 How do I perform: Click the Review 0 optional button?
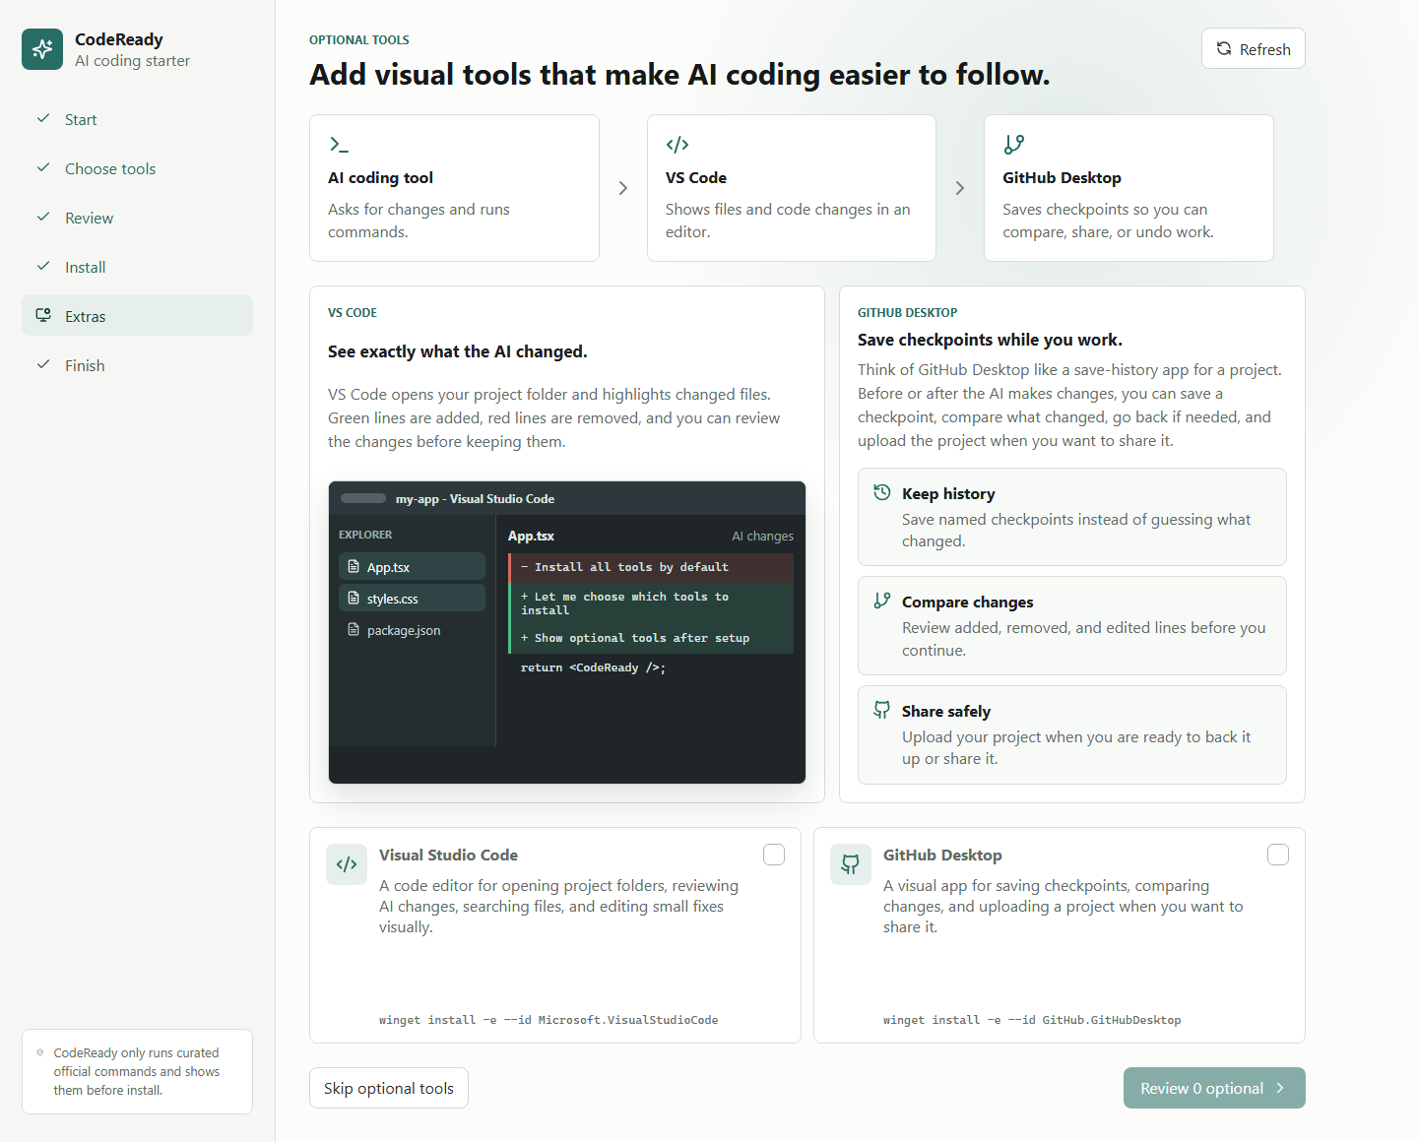(1214, 1088)
